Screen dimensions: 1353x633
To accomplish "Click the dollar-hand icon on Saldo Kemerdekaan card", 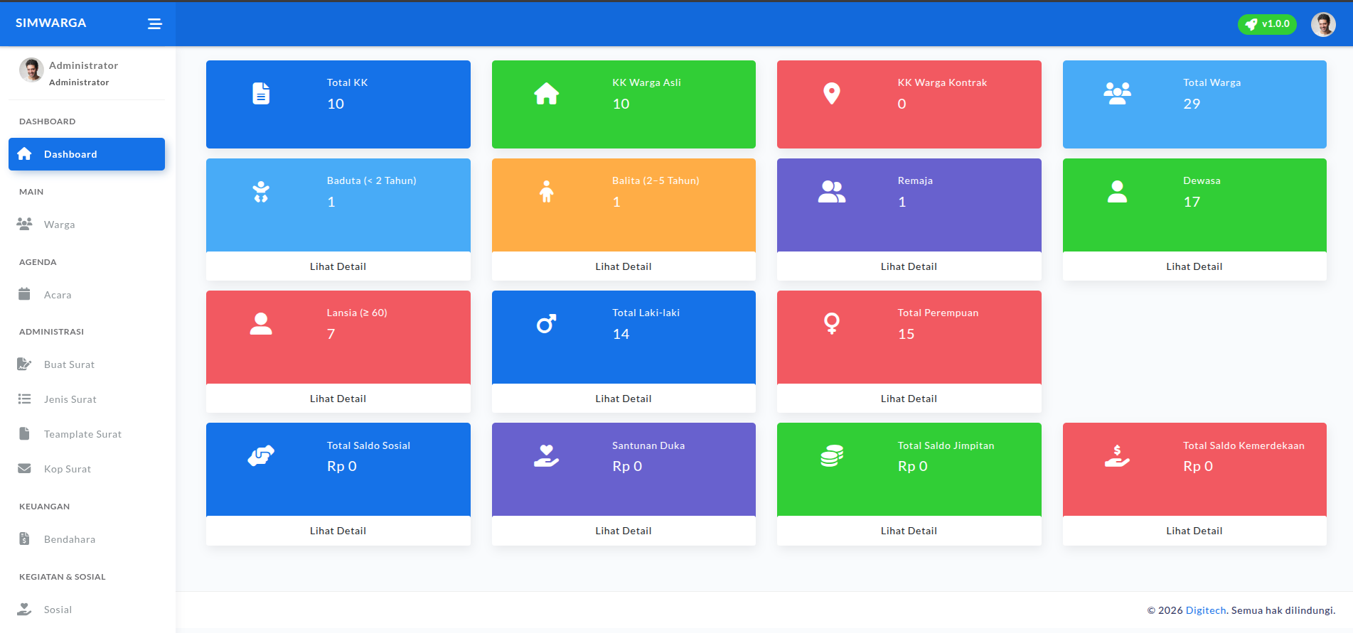I will point(1118,455).
